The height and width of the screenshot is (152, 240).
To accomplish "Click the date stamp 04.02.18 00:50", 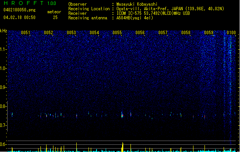I will [x=19, y=17].
